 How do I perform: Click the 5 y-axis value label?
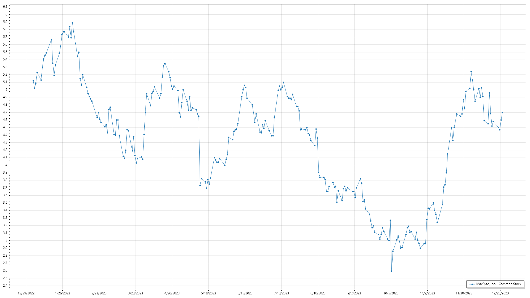click(6, 90)
